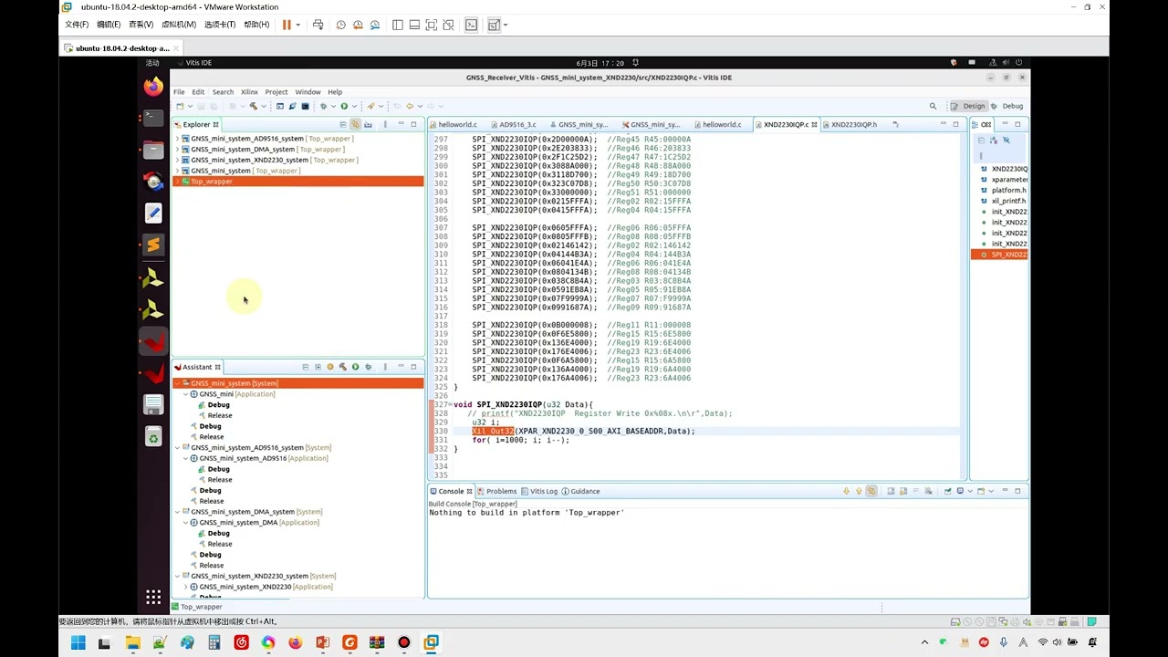The image size is (1168, 657).
Task: Click the Assistant panel run icon
Action: pos(355,367)
